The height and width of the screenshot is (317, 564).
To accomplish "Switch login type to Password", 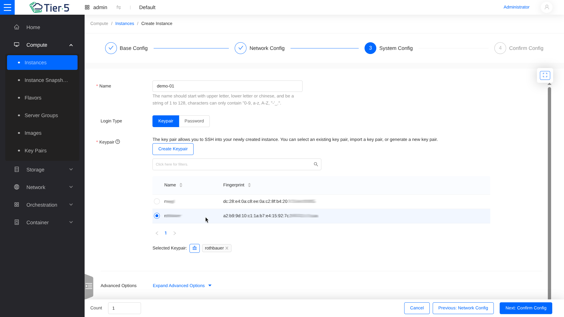I will [x=194, y=121].
